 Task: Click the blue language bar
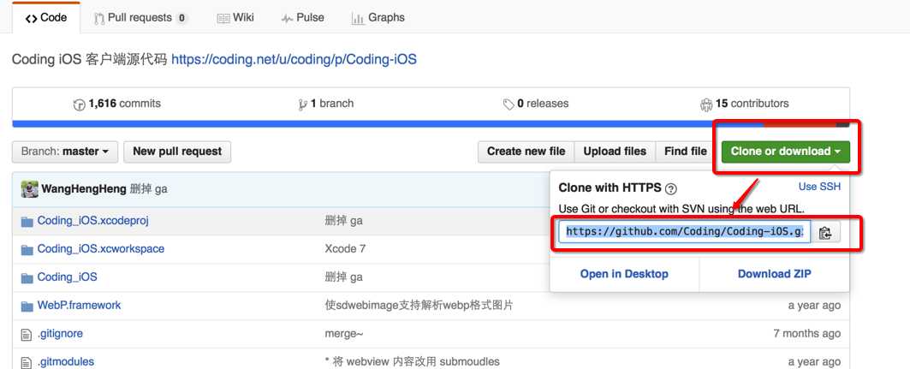point(388,123)
